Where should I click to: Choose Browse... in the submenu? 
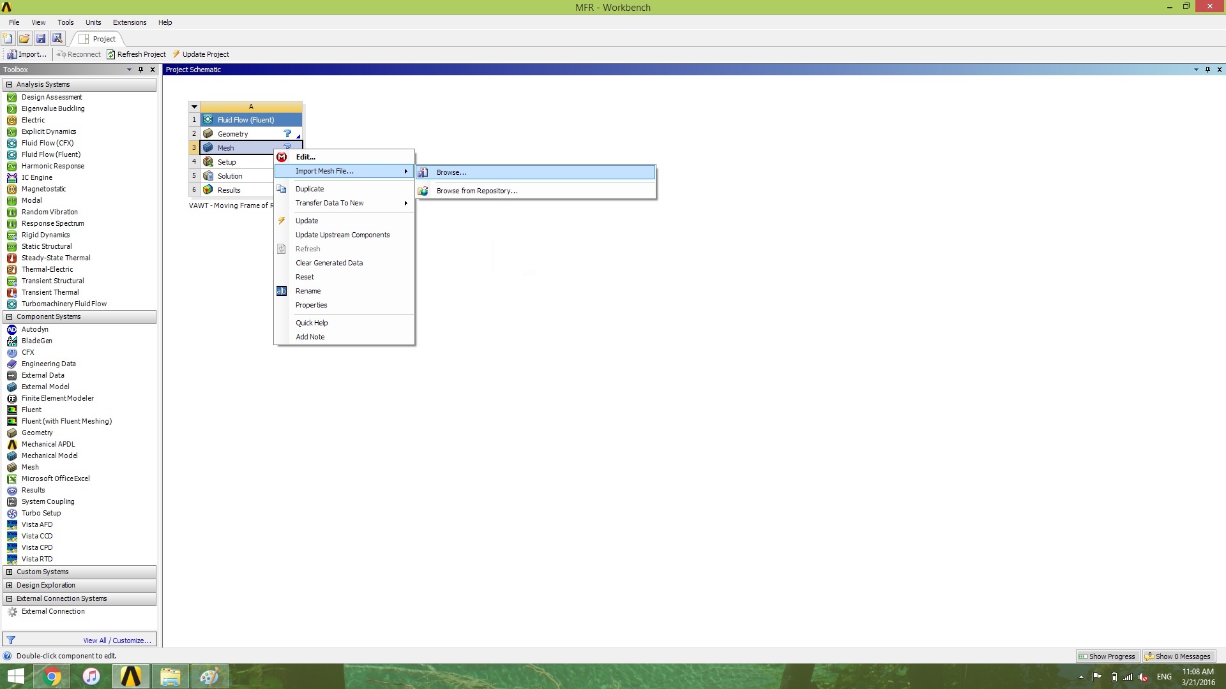(536, 172)
